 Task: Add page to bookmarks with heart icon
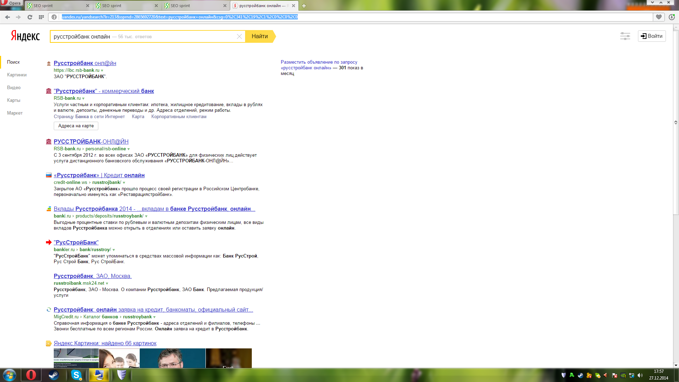click(658, 17)
